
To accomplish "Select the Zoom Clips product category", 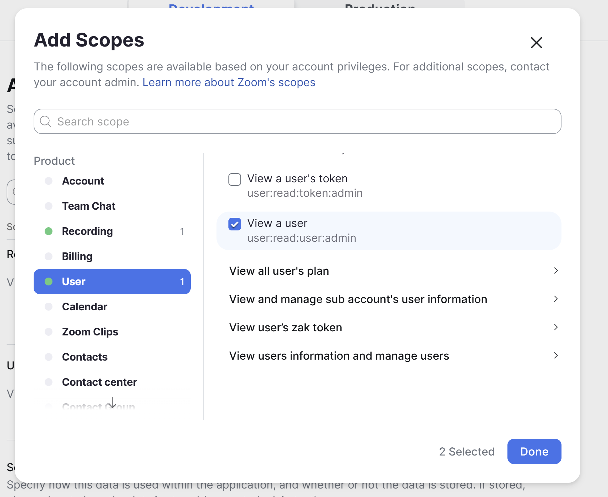I will pos(90,332).
